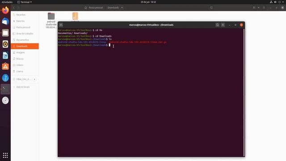Open Pasta pessoal in the sidebar

[x=25, y=27]
